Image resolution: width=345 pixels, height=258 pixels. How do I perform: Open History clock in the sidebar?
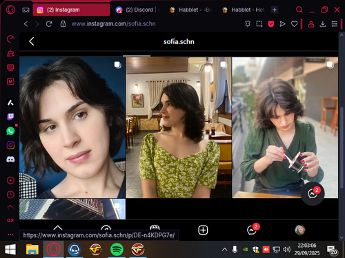(10, 195)
